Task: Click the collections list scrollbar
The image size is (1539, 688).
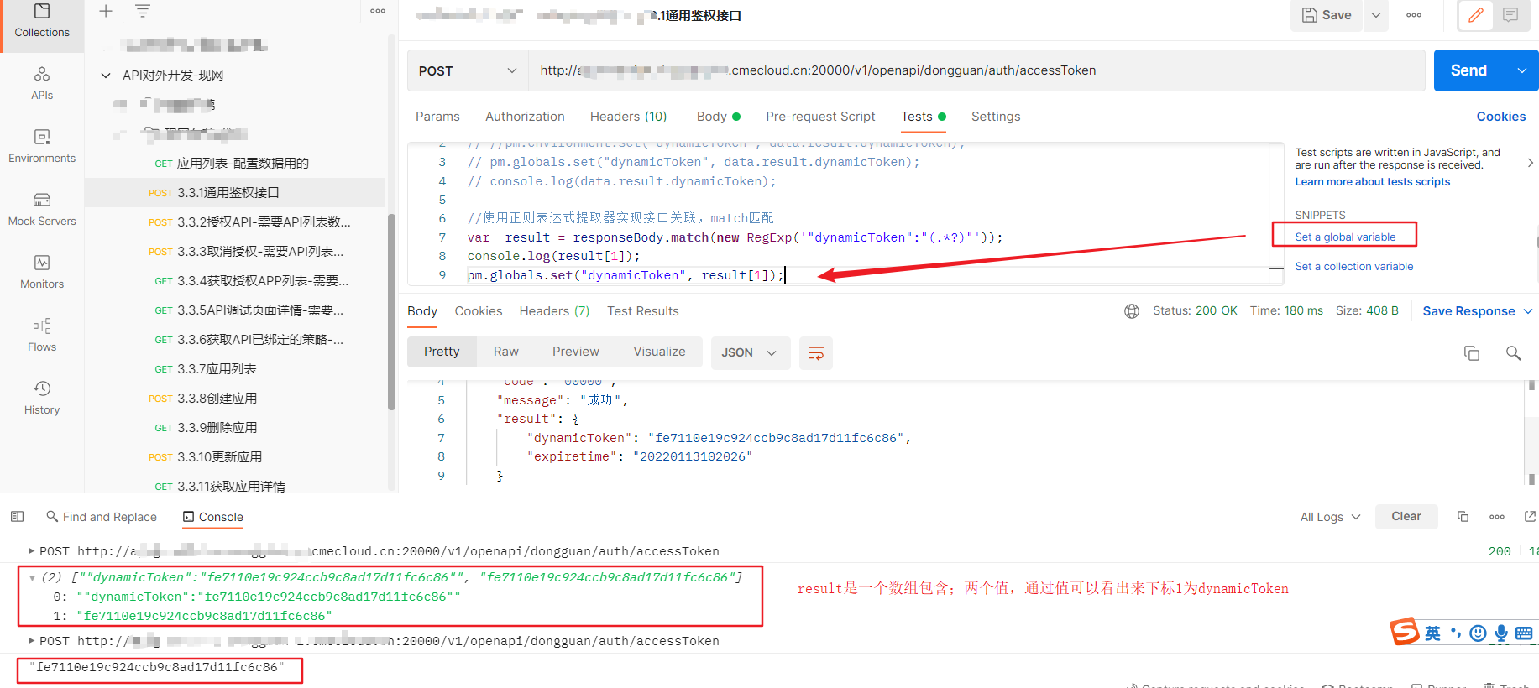Action: (x=391, y=311)
